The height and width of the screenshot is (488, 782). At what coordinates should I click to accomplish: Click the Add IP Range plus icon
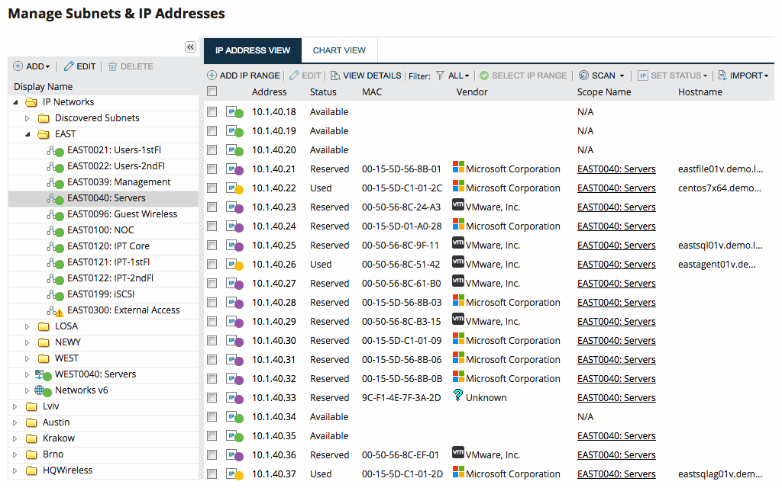pyautogui.click(x=212, y=75)
